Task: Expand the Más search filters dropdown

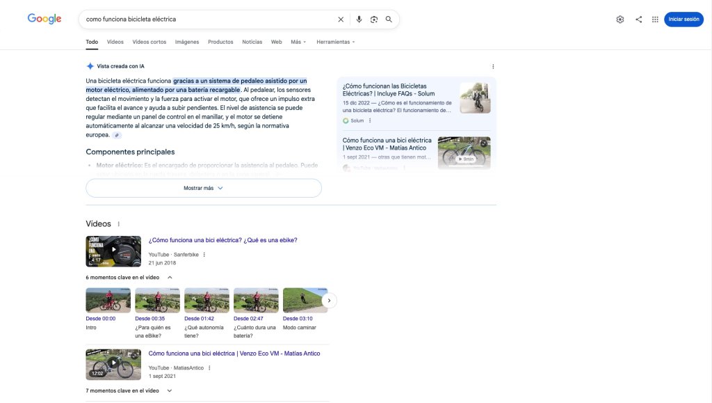Action: click(x=298, y=42)
